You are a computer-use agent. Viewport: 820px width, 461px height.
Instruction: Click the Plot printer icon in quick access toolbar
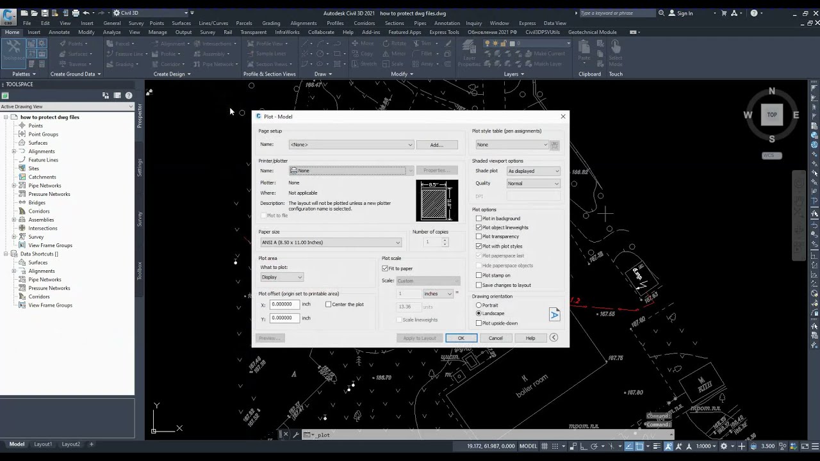tap(76, 13)
